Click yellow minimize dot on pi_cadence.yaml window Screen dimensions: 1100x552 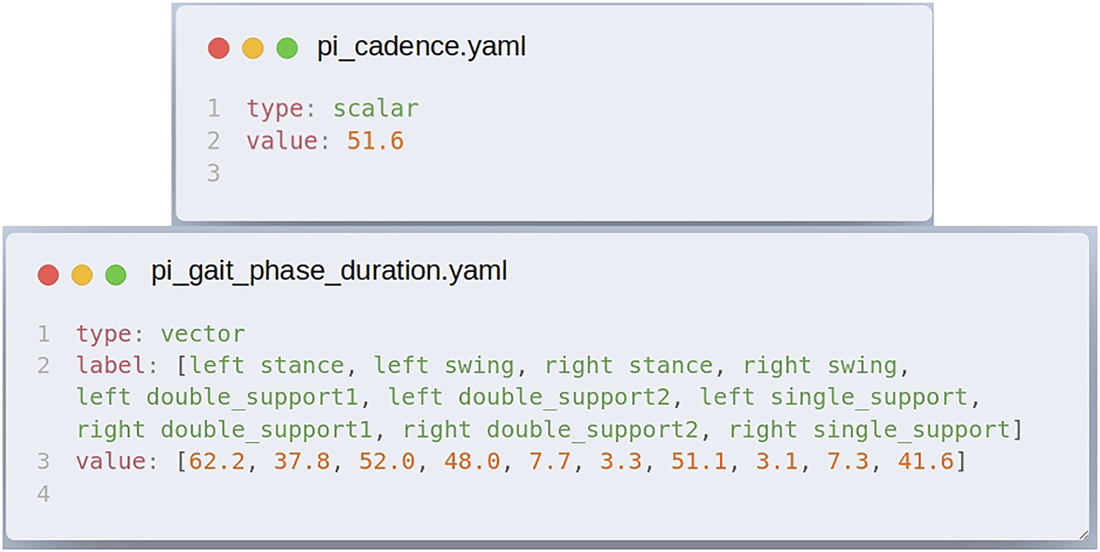click(253, 48)
